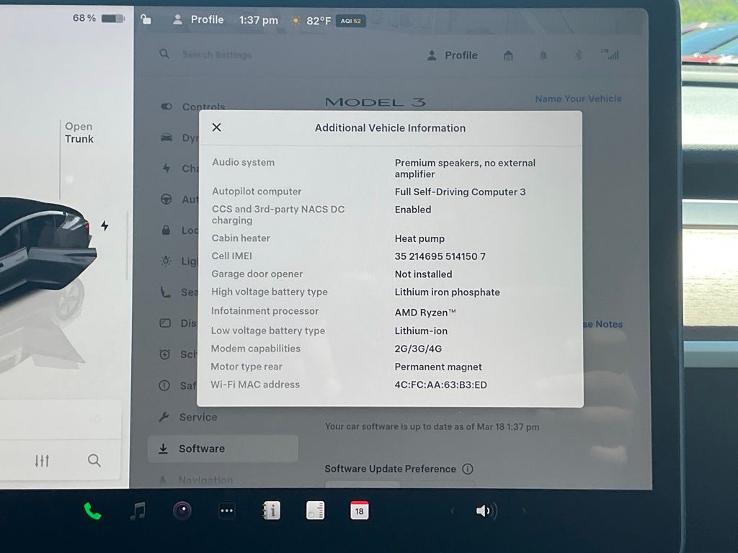Viewport: 738px width, 553px height.
Task: Click the Name Your Vehicle link
Action: (x=578, y=99)
